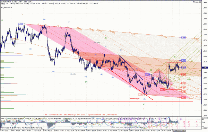208x132 pixels.
Task: Click the teal horizontal level line at left
Action: click(x=13, y=43)
